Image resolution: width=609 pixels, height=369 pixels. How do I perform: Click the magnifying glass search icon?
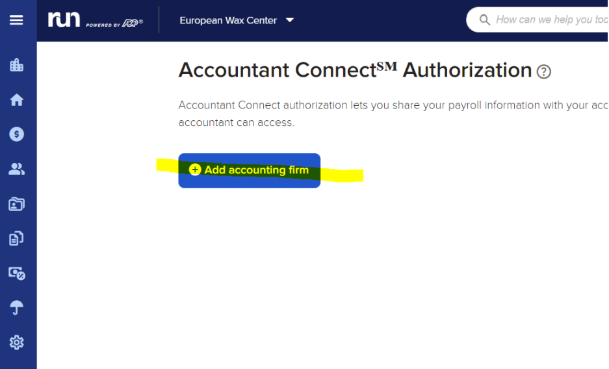tap(484, 19)
